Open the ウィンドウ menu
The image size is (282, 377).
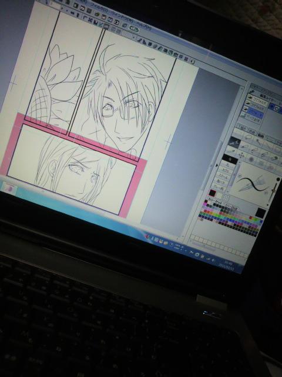(121, 17)
